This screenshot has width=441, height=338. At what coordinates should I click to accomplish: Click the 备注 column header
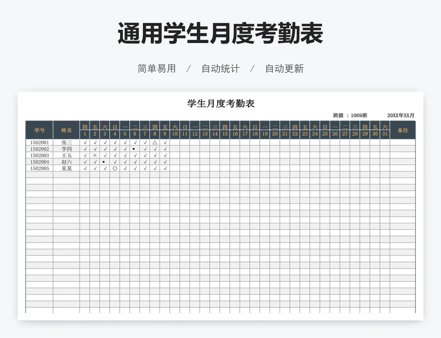[403, 130]
